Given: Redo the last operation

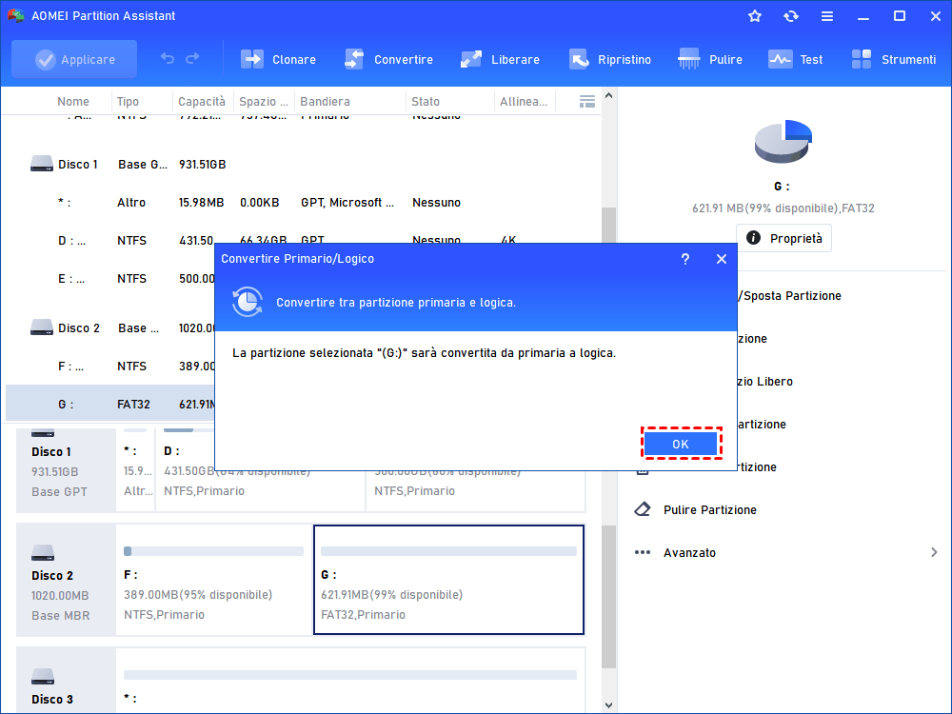Looking at the screenshot, I should 192,58.
